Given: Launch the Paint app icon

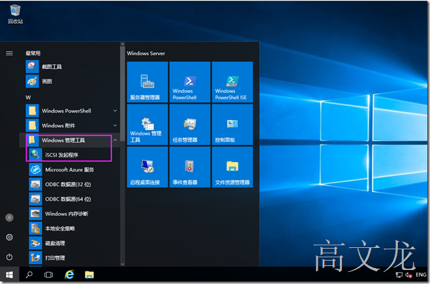Looking at the screenshot, I should (x=32, y=81).
